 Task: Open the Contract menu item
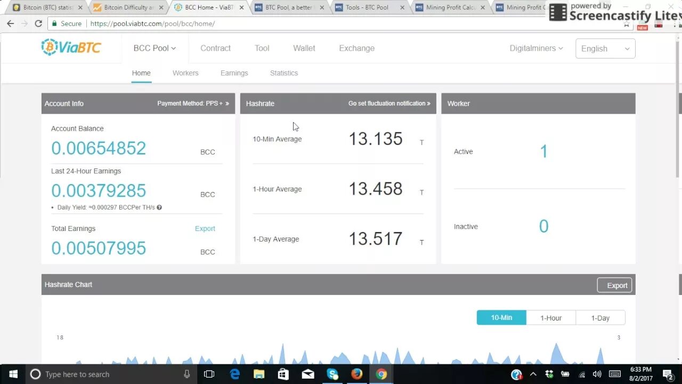click(x=215, y=48)
